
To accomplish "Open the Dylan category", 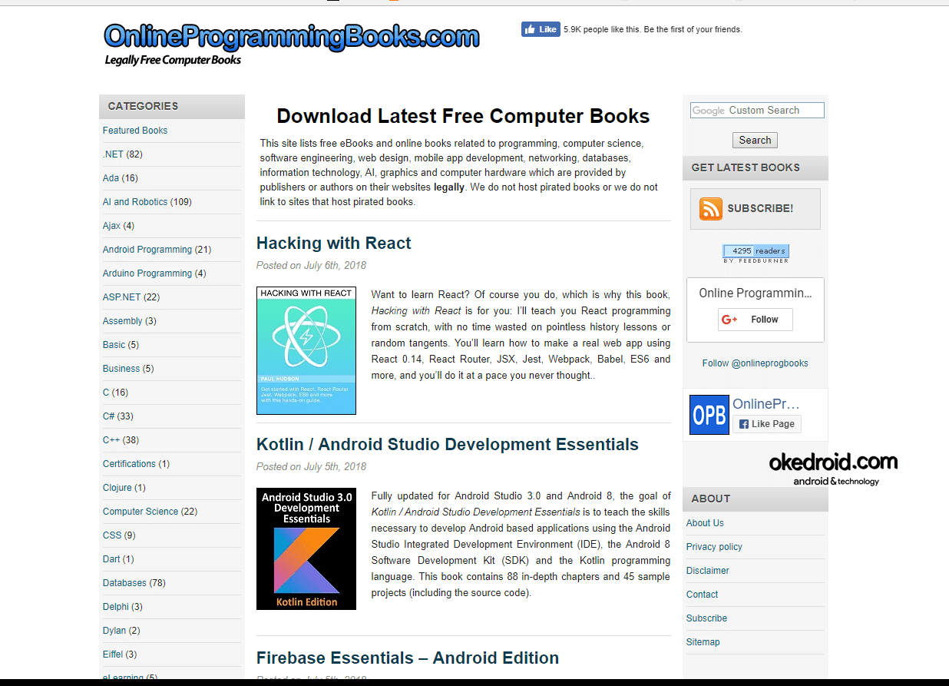I will pos(114,631).
